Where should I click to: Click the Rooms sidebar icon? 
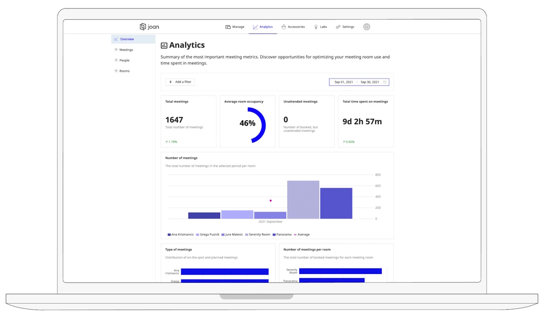(116, 71)
